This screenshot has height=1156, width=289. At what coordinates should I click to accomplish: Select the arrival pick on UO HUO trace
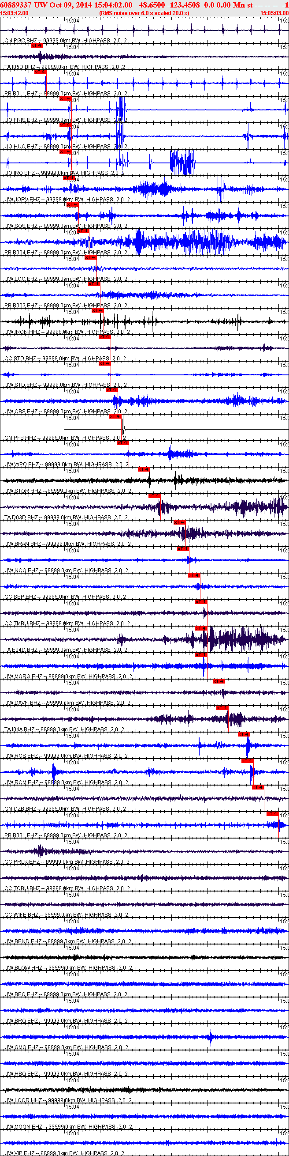point(65,125)
